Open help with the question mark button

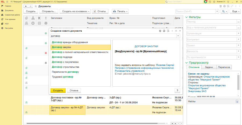point(177,90)
